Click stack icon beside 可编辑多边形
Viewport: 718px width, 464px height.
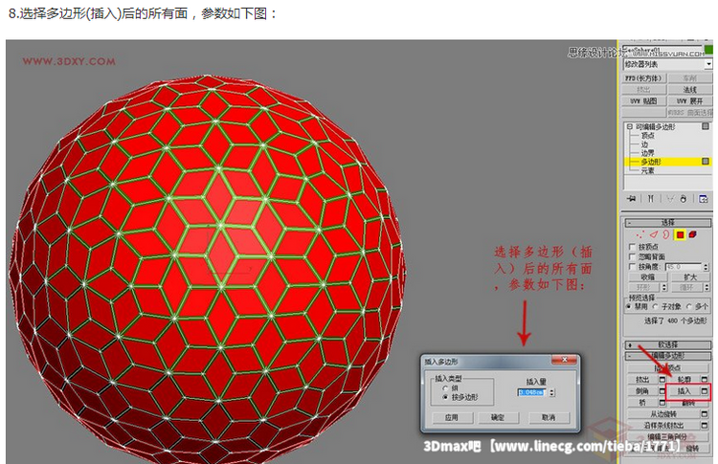[706, 126]
